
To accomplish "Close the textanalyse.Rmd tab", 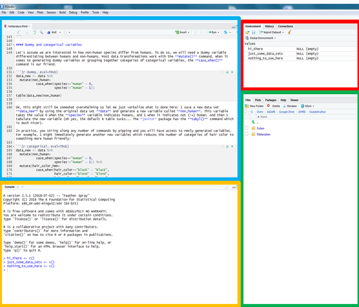I will (29, 26).
